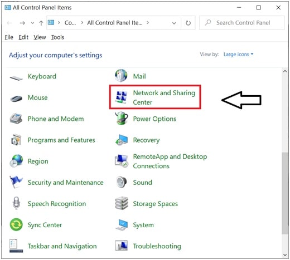Click the Phone and Modem icon

16,119
